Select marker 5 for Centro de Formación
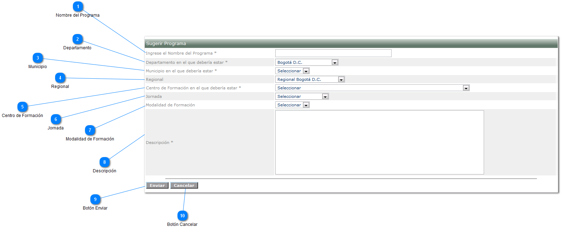This screenshot has height=228, width=563. pyautogui.click(x=22, y=107)
